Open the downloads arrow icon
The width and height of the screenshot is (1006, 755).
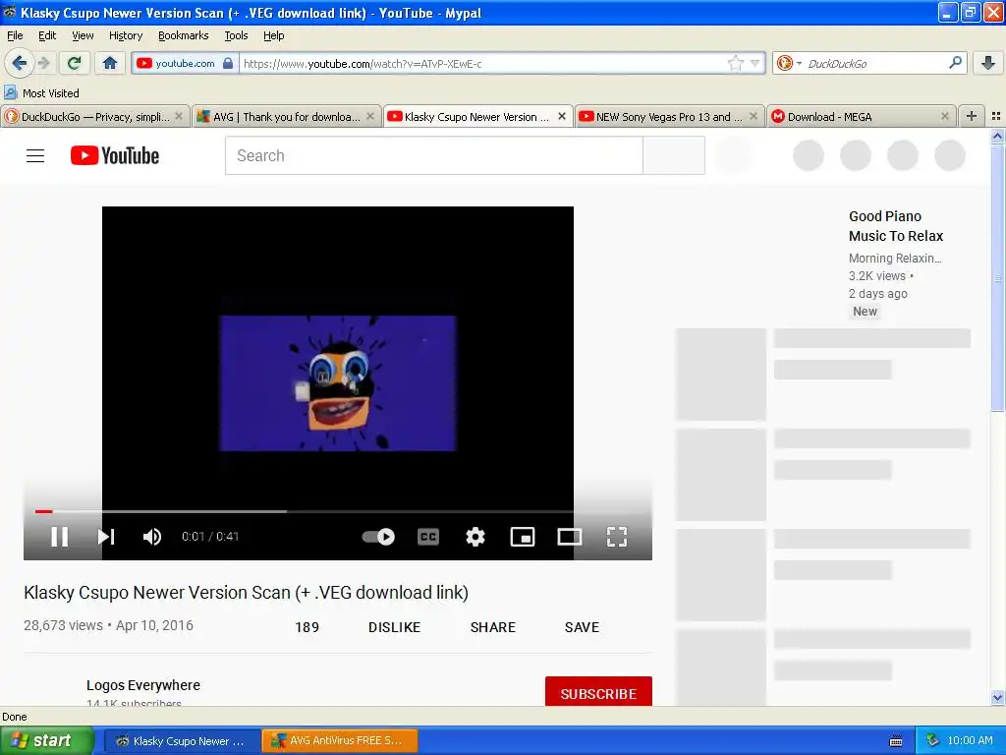(x=988, y=63)
